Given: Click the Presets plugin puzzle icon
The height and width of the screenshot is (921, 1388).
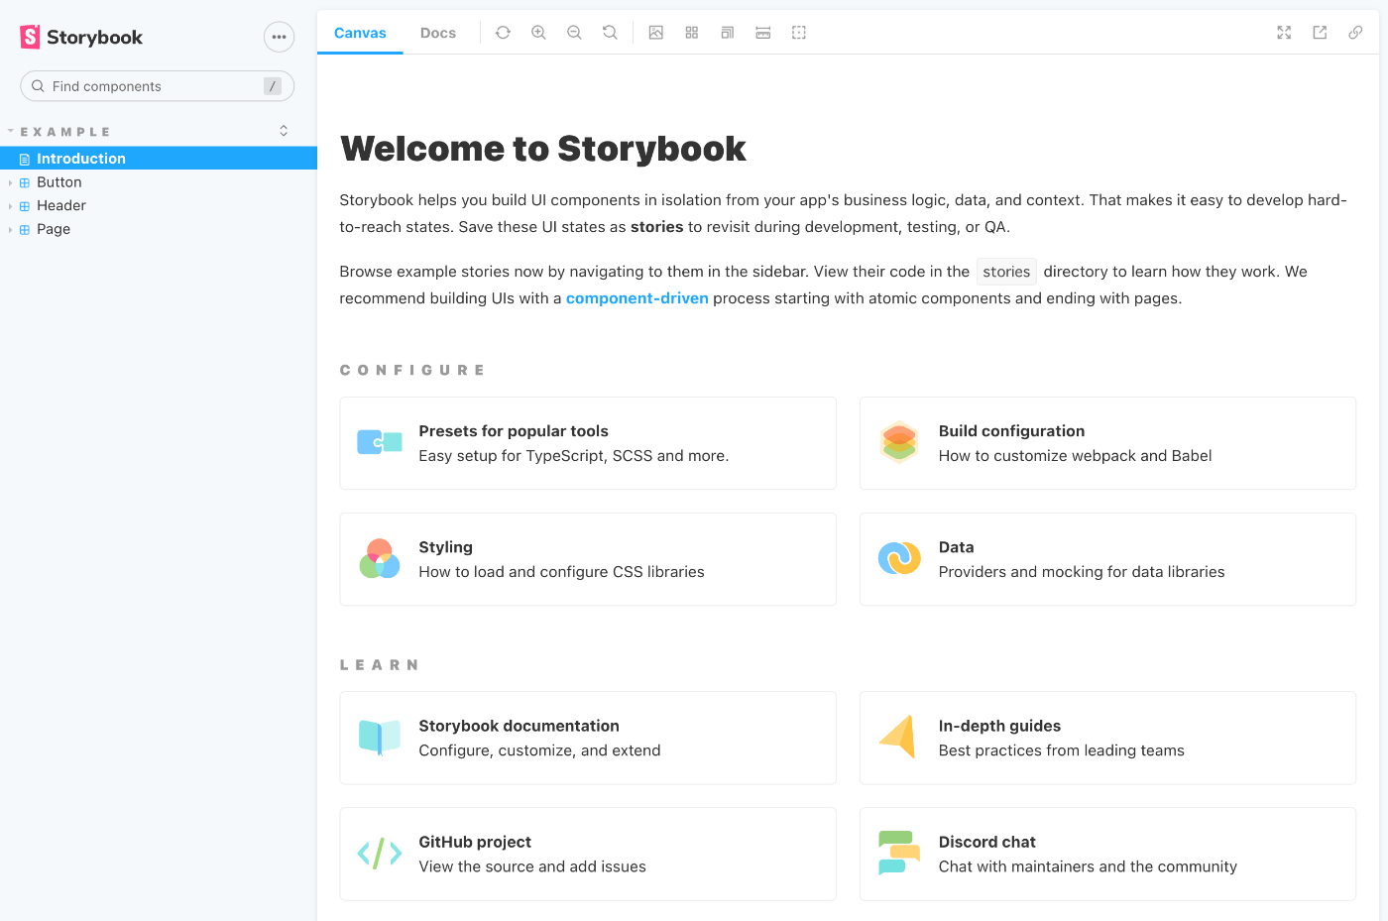Looking at the screenshot, I should pyautogui.click(x=380, y=442).
